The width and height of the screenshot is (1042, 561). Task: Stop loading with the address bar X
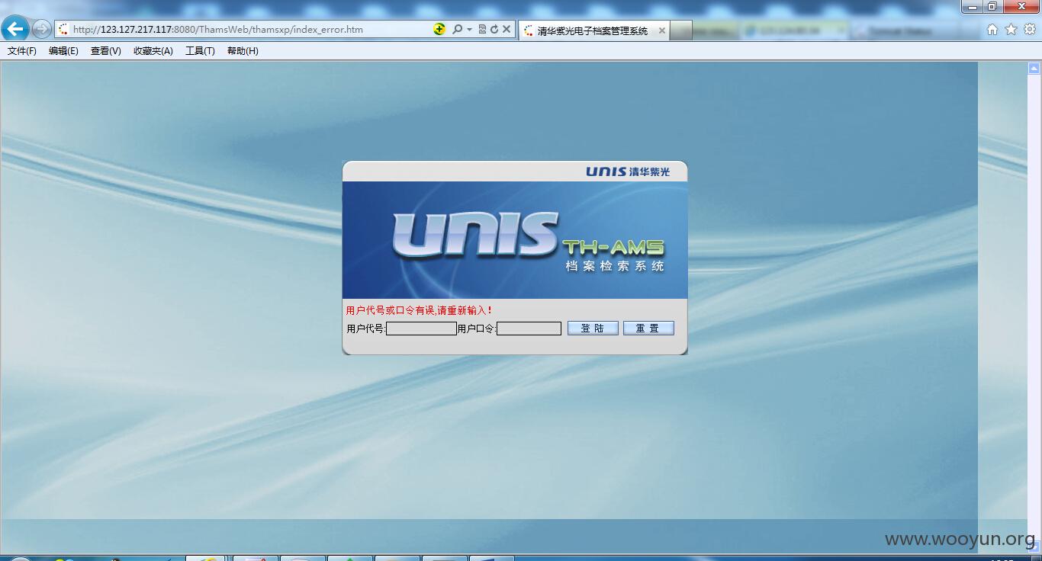(507, 29)
